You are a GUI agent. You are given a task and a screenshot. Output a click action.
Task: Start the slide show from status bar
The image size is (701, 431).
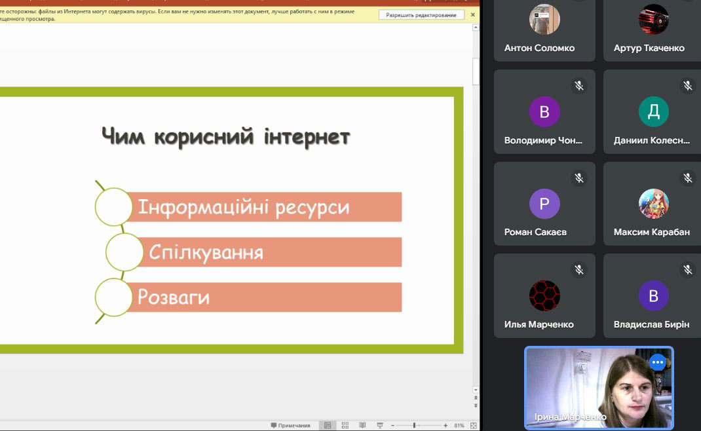click(379, 425)
